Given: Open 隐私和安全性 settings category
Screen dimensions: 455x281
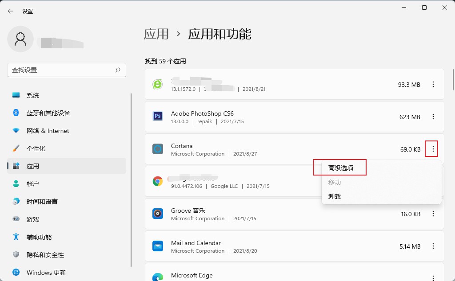Looking at the screenshot, I should point(67,255).
